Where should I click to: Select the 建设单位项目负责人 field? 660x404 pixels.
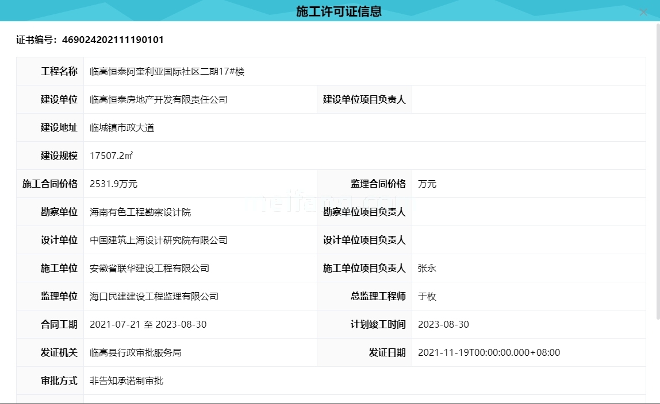pyautogui.click(x=364, y=99)
